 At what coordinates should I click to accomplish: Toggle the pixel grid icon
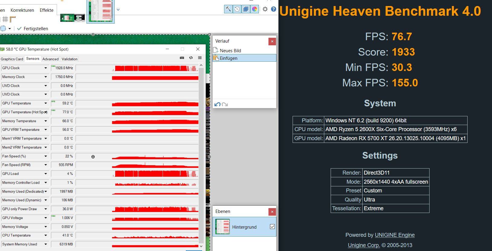(x=5, y=19)
